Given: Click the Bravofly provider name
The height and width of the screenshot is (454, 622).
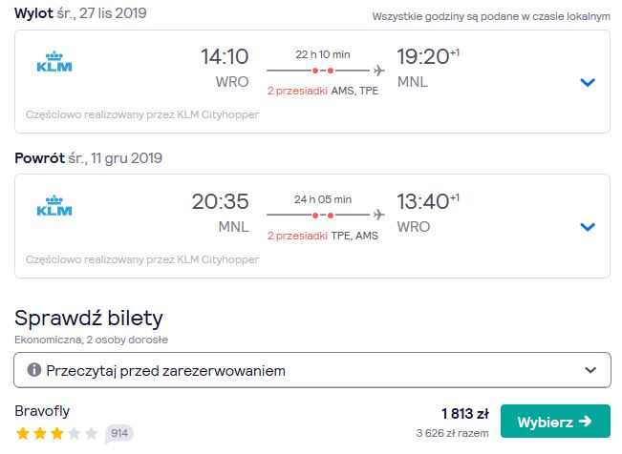Looking at the screenshot, I should pyautogui.click(x=42, y=411).
